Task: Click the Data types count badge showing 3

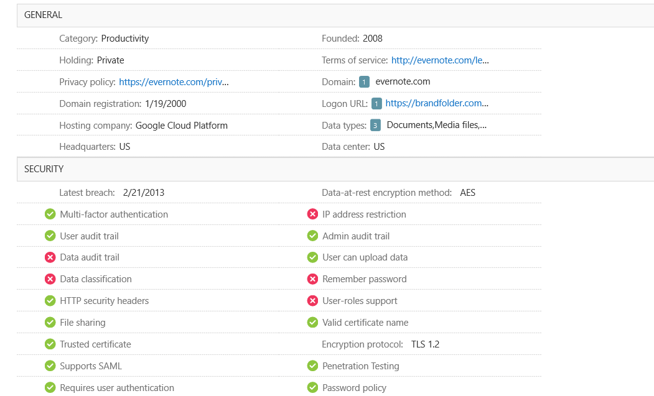Action: pos(375,126)
